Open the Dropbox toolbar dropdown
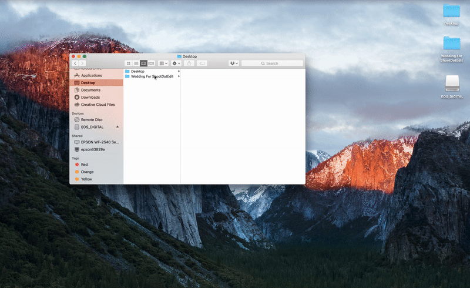This screenshot has width=470, height=288. pyautogui.click(x=234, y=63)
